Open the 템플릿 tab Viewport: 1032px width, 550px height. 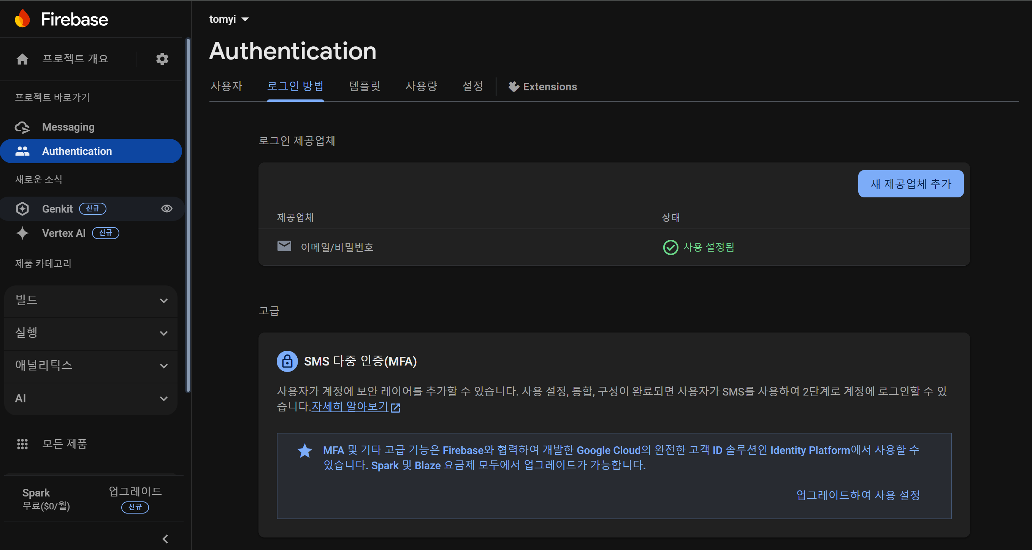coord(364,87)
